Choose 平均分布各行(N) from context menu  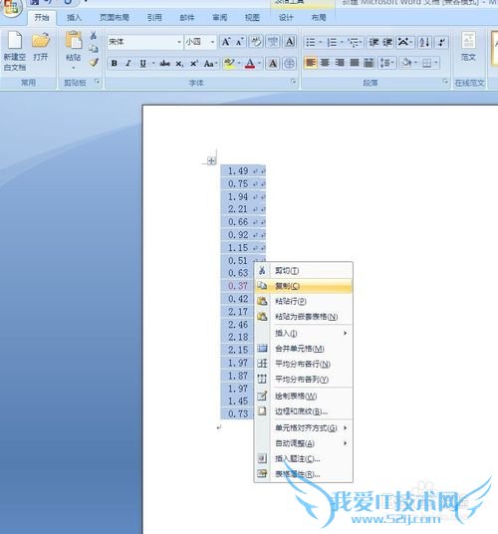click(304, 364)
